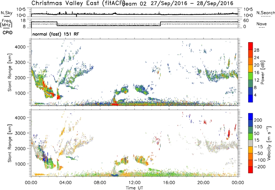Click the '4' tick on Power scale
Screen dimensions: 275x190
[255, 95]
